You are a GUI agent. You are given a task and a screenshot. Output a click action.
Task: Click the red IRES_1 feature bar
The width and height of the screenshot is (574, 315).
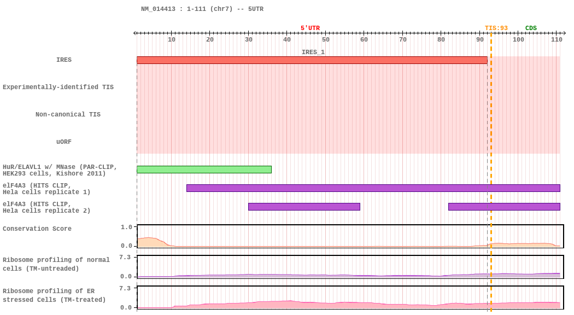point(312,60)
